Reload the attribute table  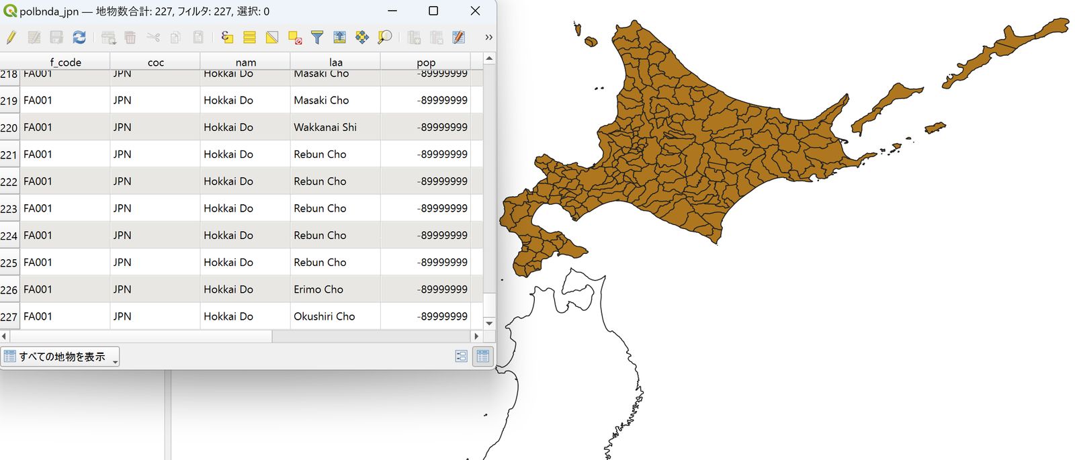[79, 38]
